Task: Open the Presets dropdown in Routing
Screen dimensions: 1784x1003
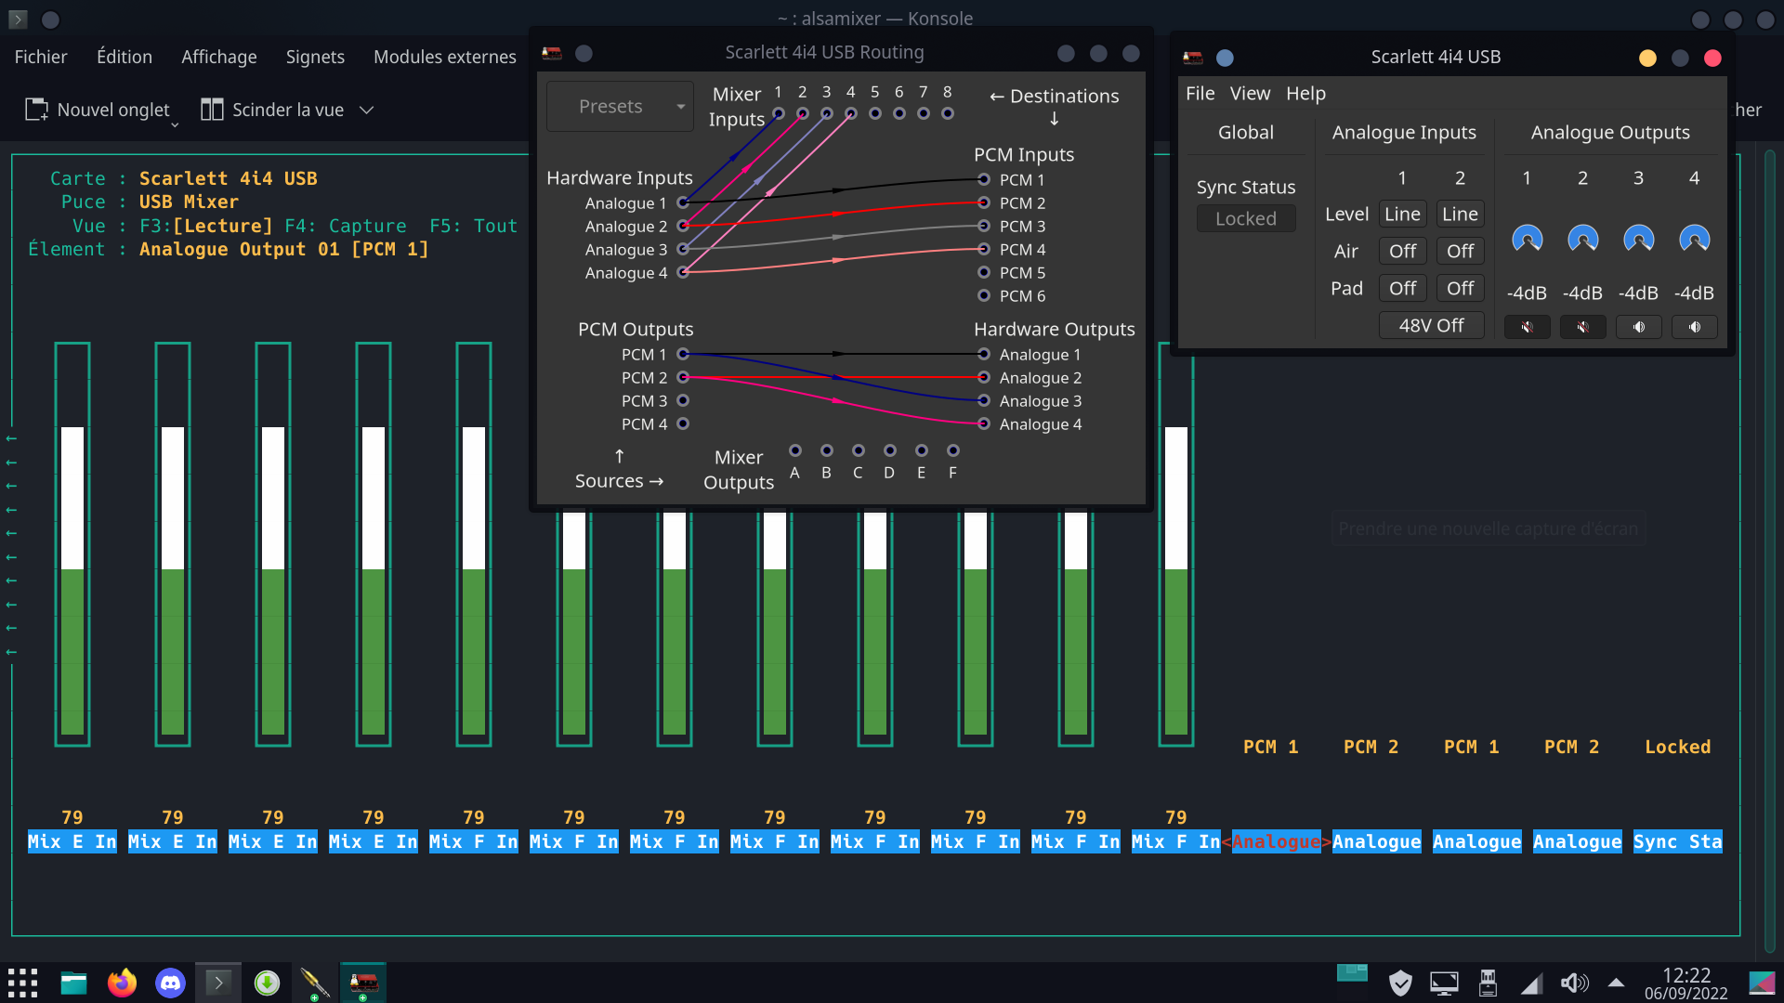Action: [620, 107]
